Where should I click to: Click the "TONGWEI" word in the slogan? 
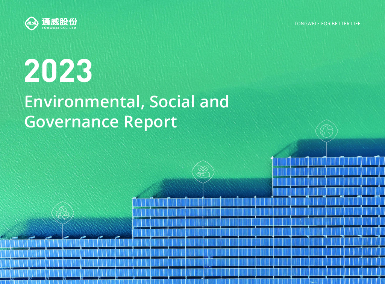coord(305,24)
